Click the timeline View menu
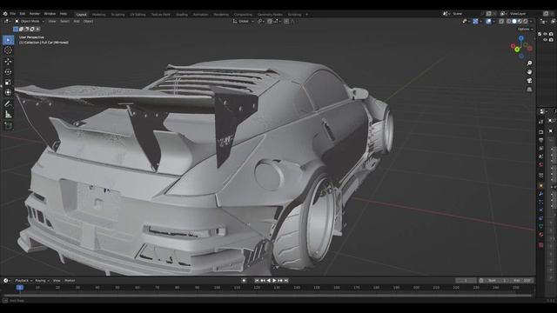The width and height of the screenshot is (557, 313). [57, 280]
